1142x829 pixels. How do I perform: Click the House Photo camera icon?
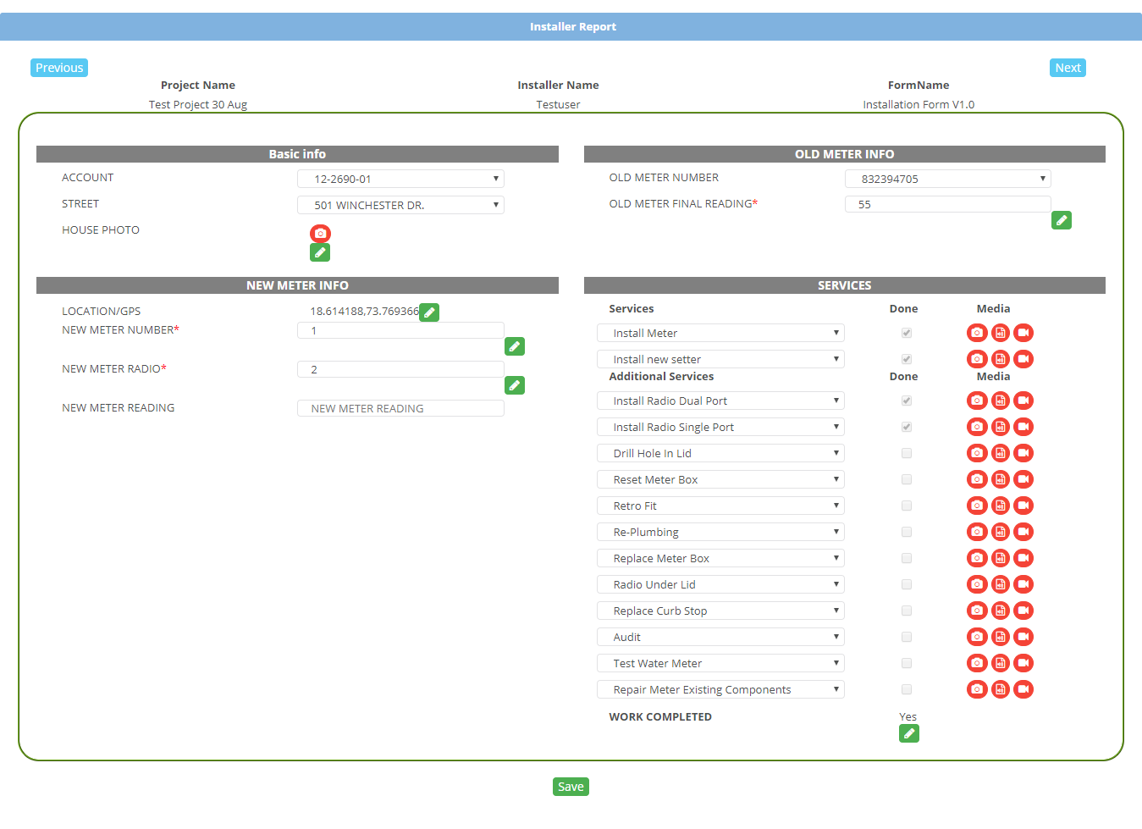pos(320,234)
